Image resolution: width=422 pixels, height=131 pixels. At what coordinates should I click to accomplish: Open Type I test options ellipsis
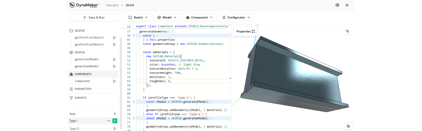point(109,121)
